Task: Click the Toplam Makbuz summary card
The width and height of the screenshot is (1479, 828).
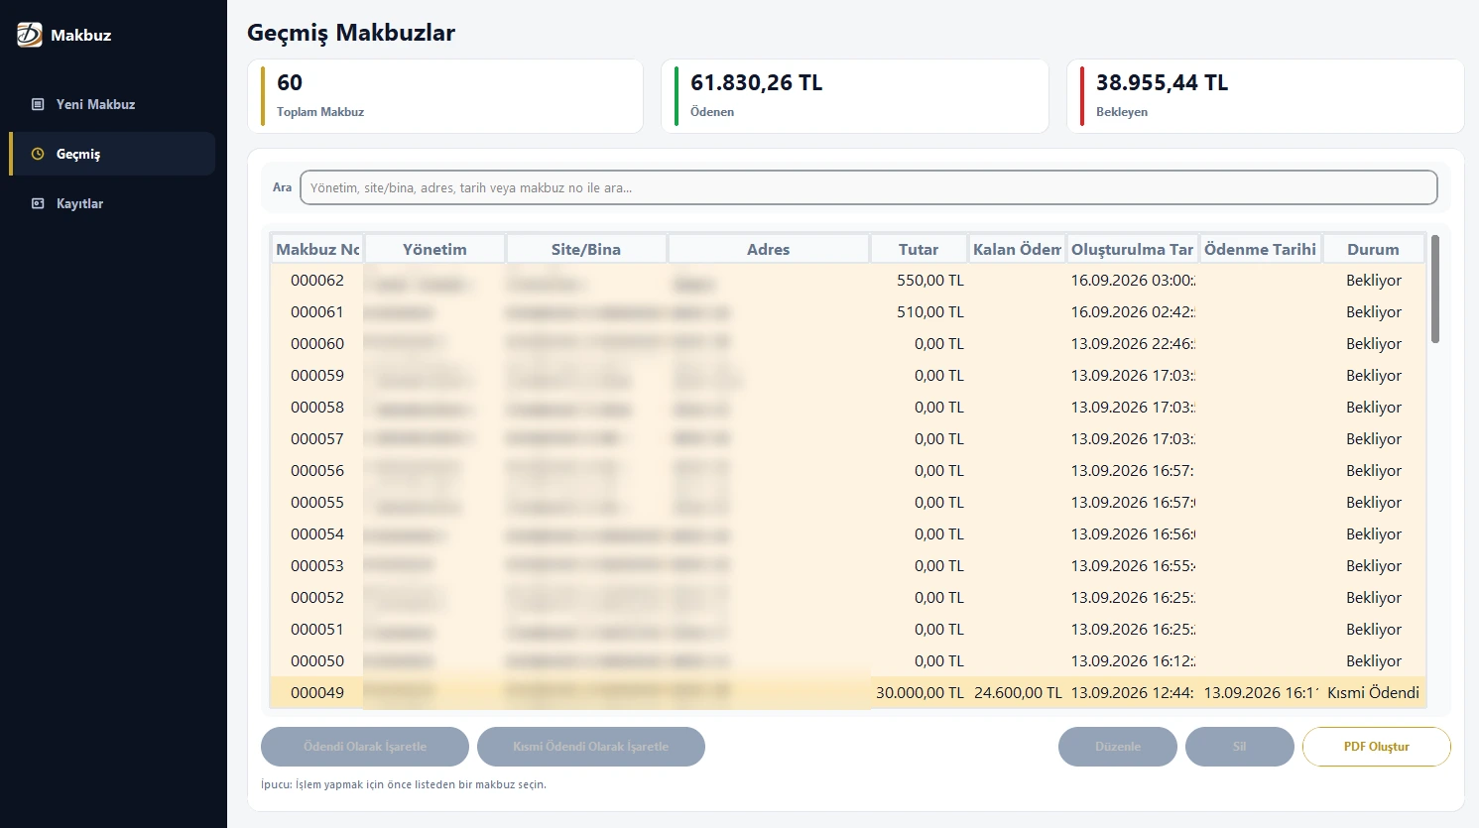Action: [445, 96]
